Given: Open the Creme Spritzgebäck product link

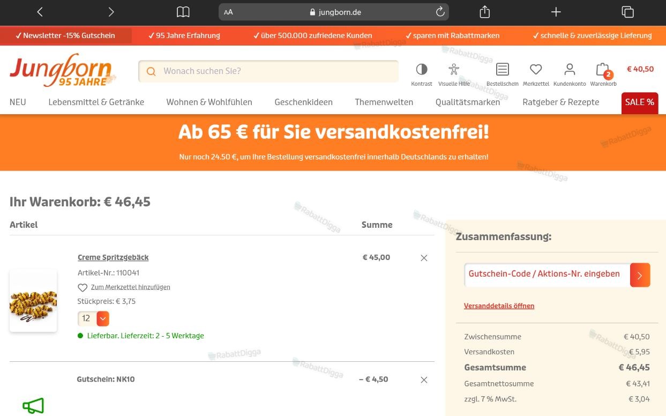Looking at the screenshot, I should (x=113, y=257).
